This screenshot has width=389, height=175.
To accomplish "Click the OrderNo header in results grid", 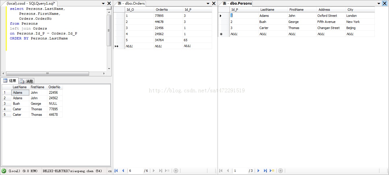I will (55, 87).
